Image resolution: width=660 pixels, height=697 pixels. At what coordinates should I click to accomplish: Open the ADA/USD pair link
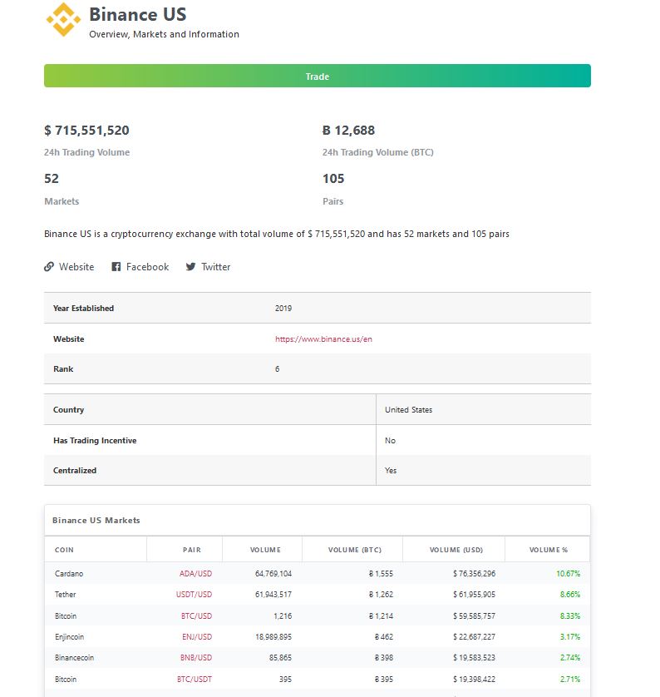[x=195, y=573]
